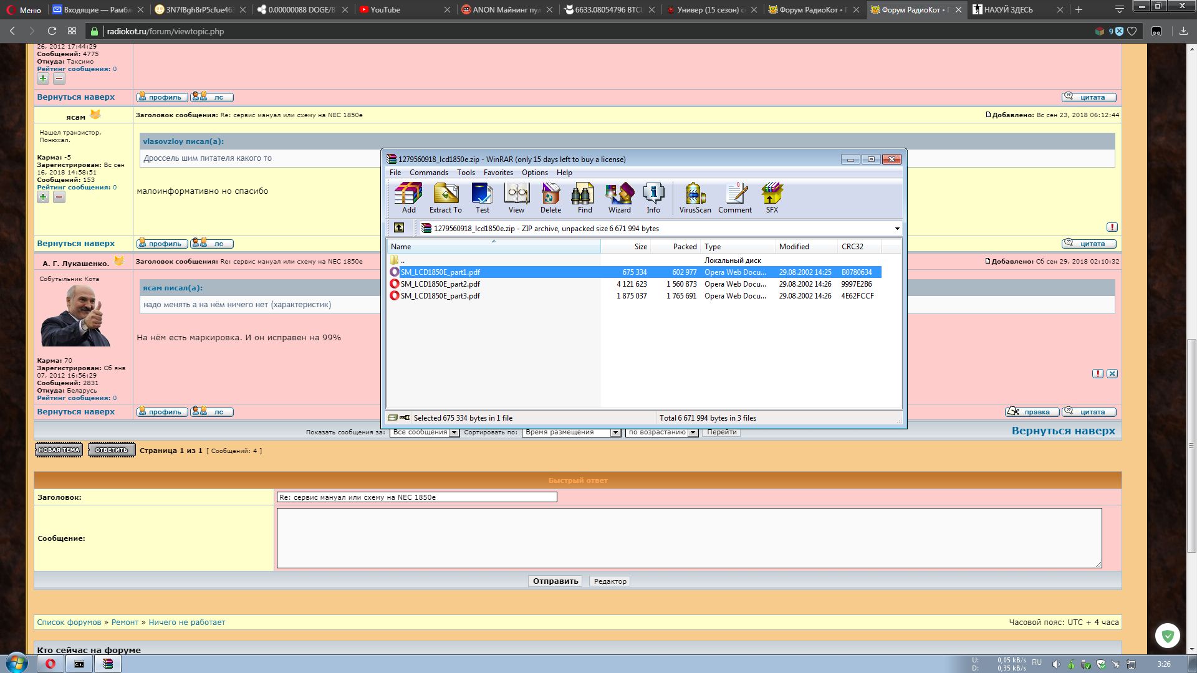This screenshot has width=1197, height=673.
Task: Sort WinRAR list by Name column
Action: pos(493,247)
